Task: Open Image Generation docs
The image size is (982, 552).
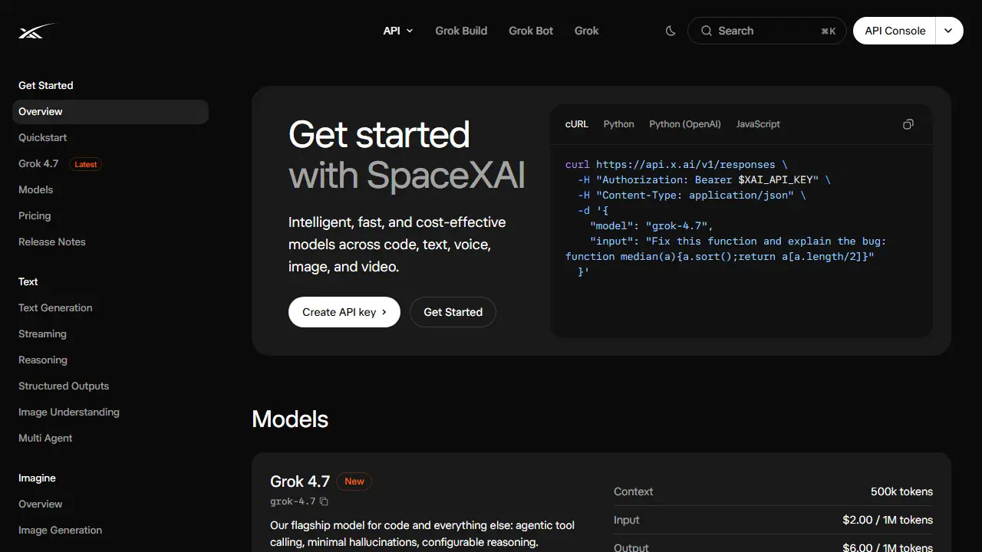Action: coord(60,531)
